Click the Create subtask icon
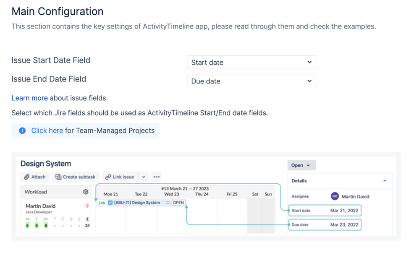 point(58,177)
